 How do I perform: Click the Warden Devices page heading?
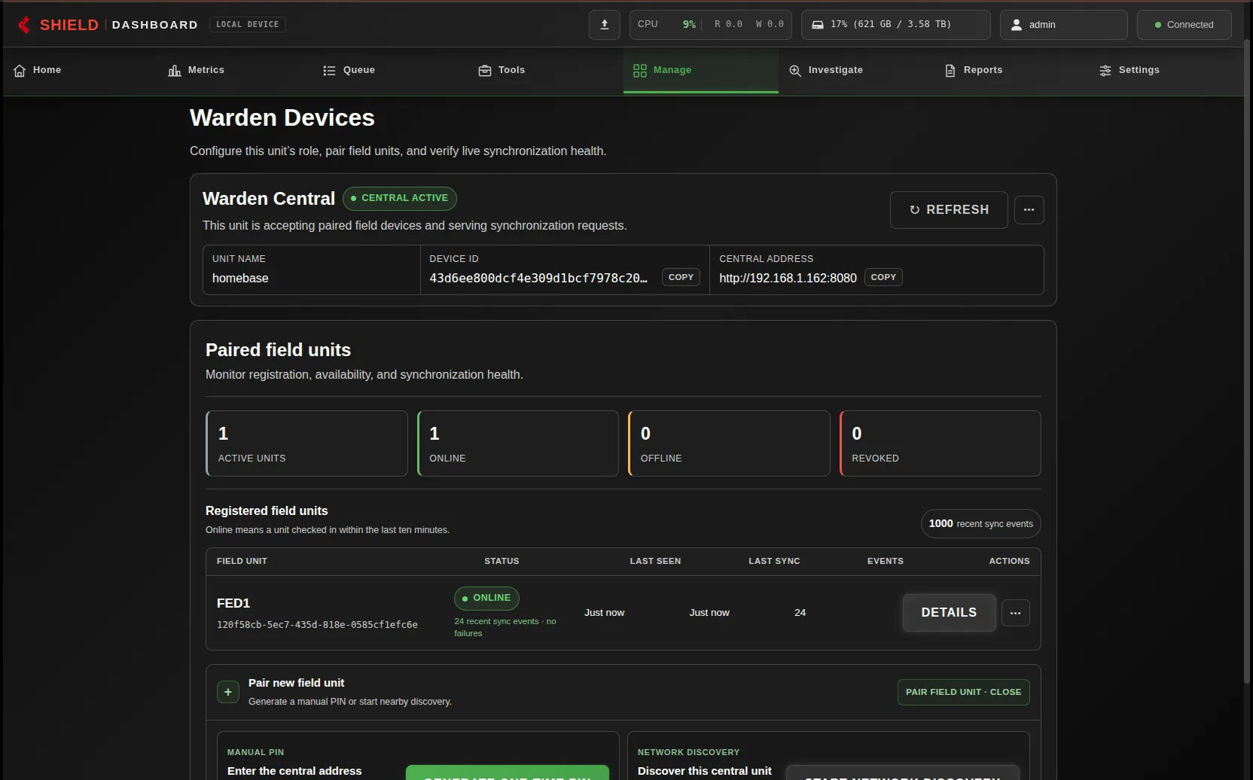pos(282,118)
